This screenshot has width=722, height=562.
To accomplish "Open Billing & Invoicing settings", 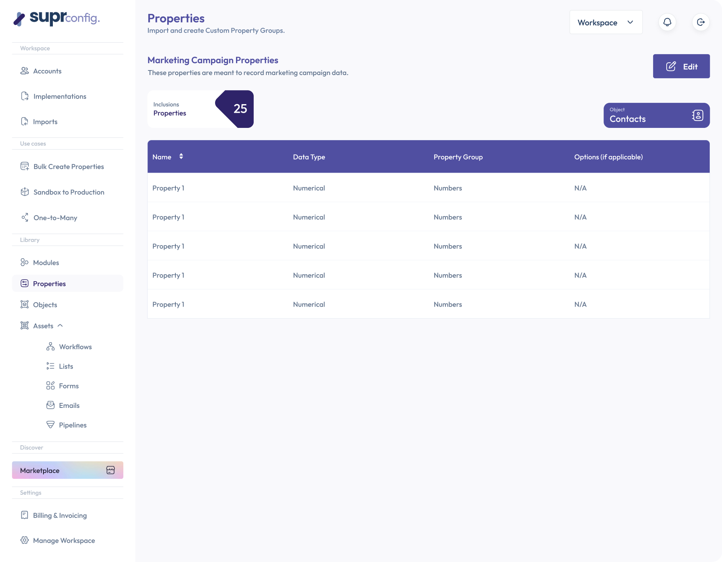I will [60, 515].
